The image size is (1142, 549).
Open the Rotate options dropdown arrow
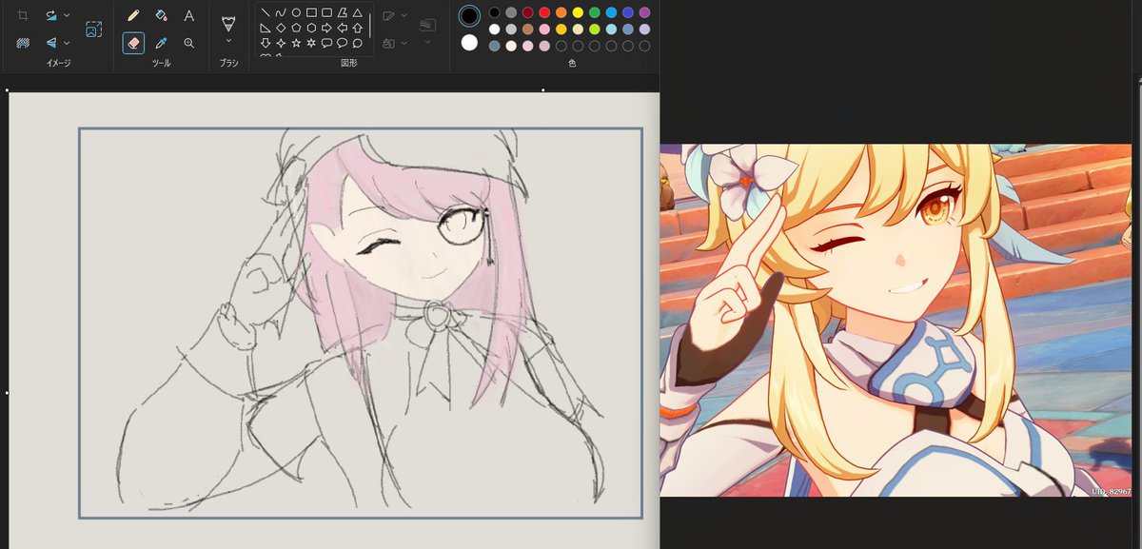pos(67,16)
